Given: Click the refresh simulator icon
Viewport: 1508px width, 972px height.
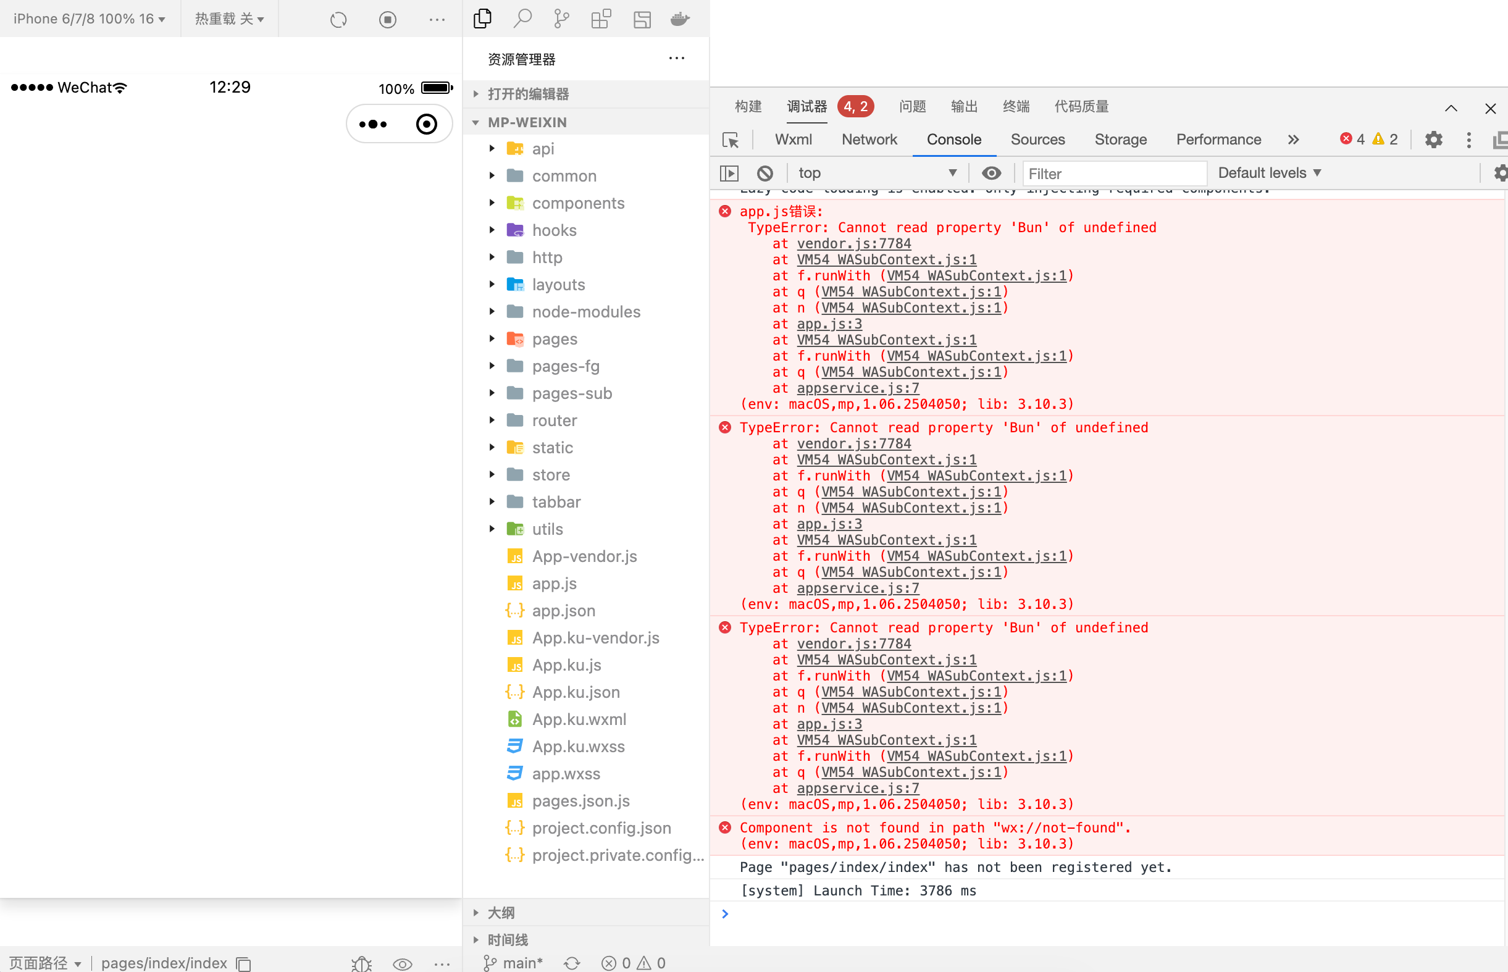Looking at the screenshot, I should coord(338,20).
